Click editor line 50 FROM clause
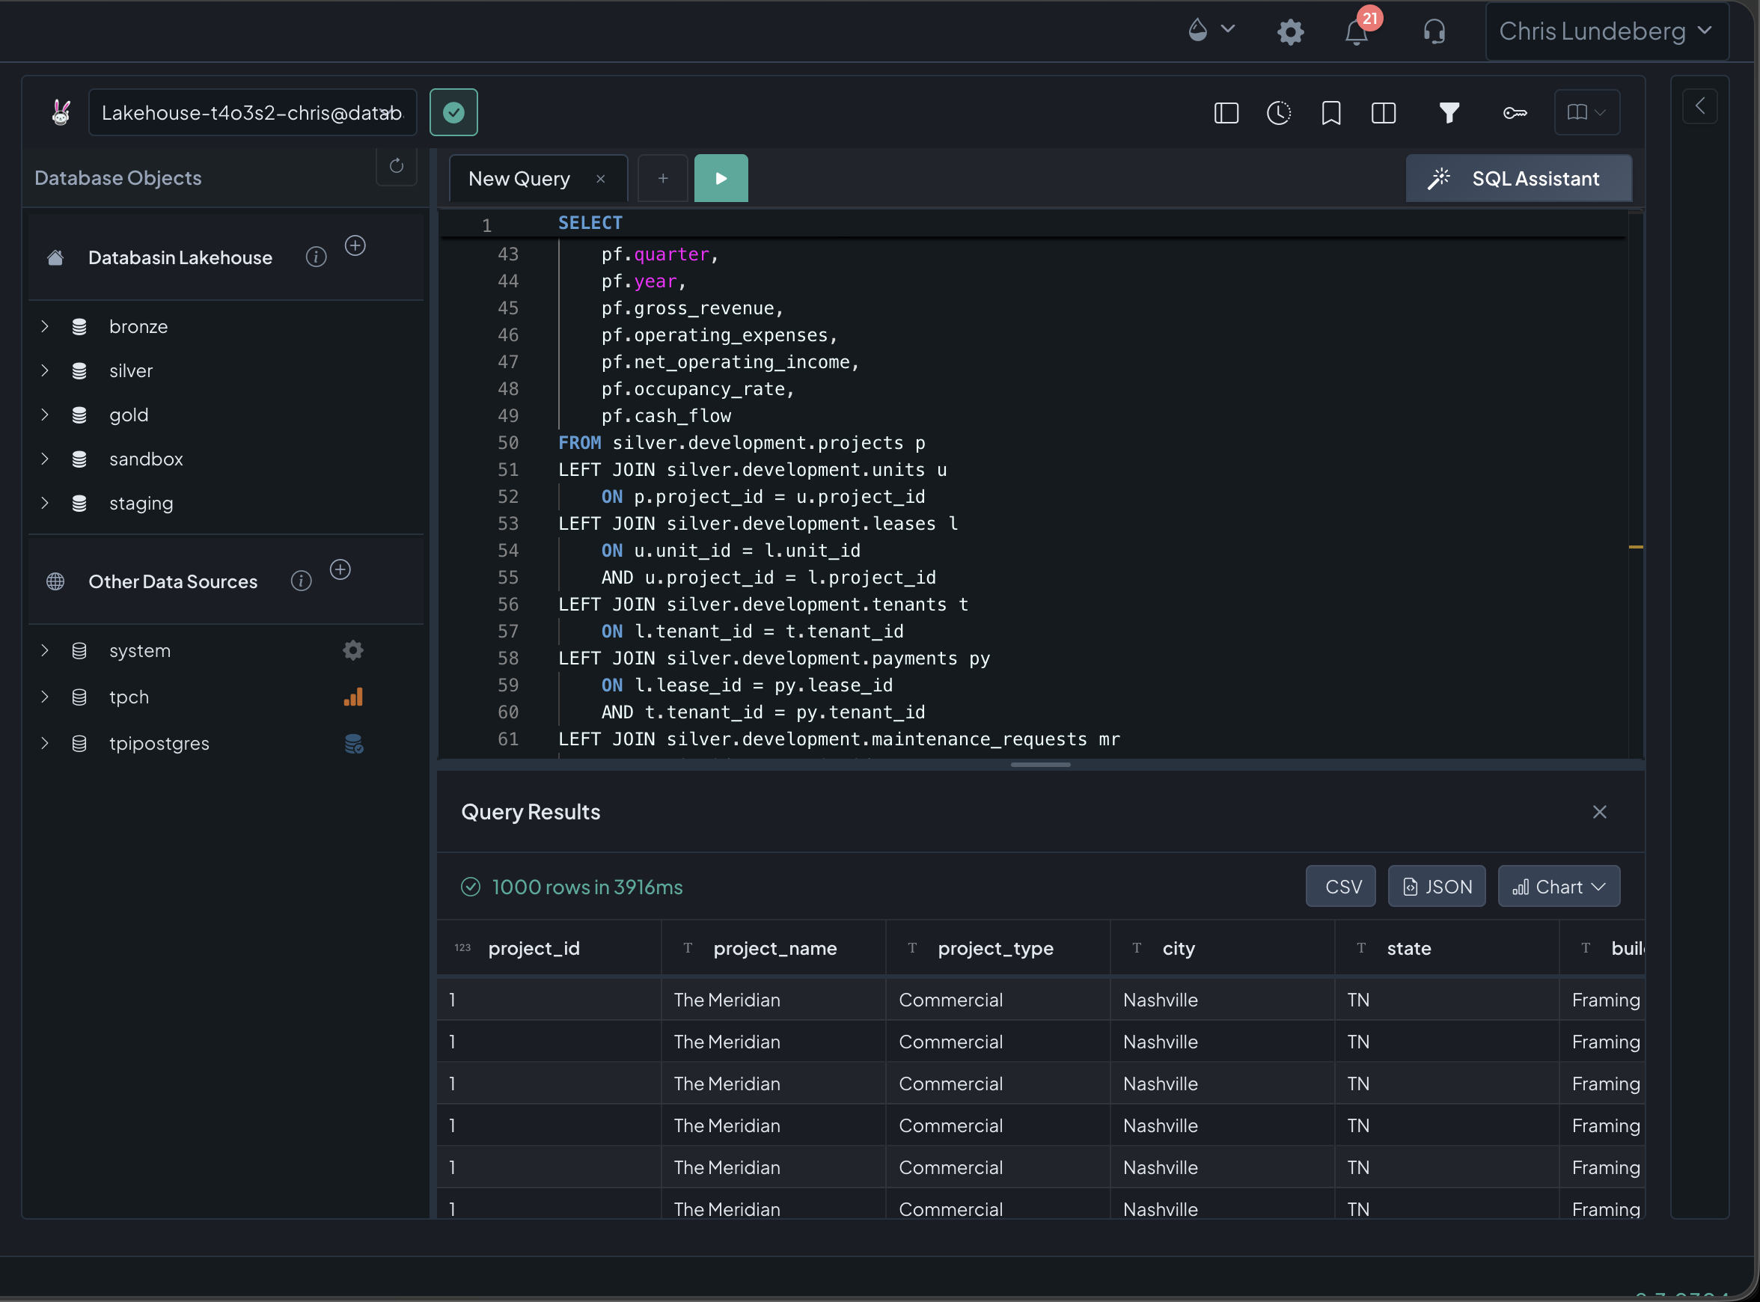The height and width of the screenshot is (1302, 1760). pos(742,443)
